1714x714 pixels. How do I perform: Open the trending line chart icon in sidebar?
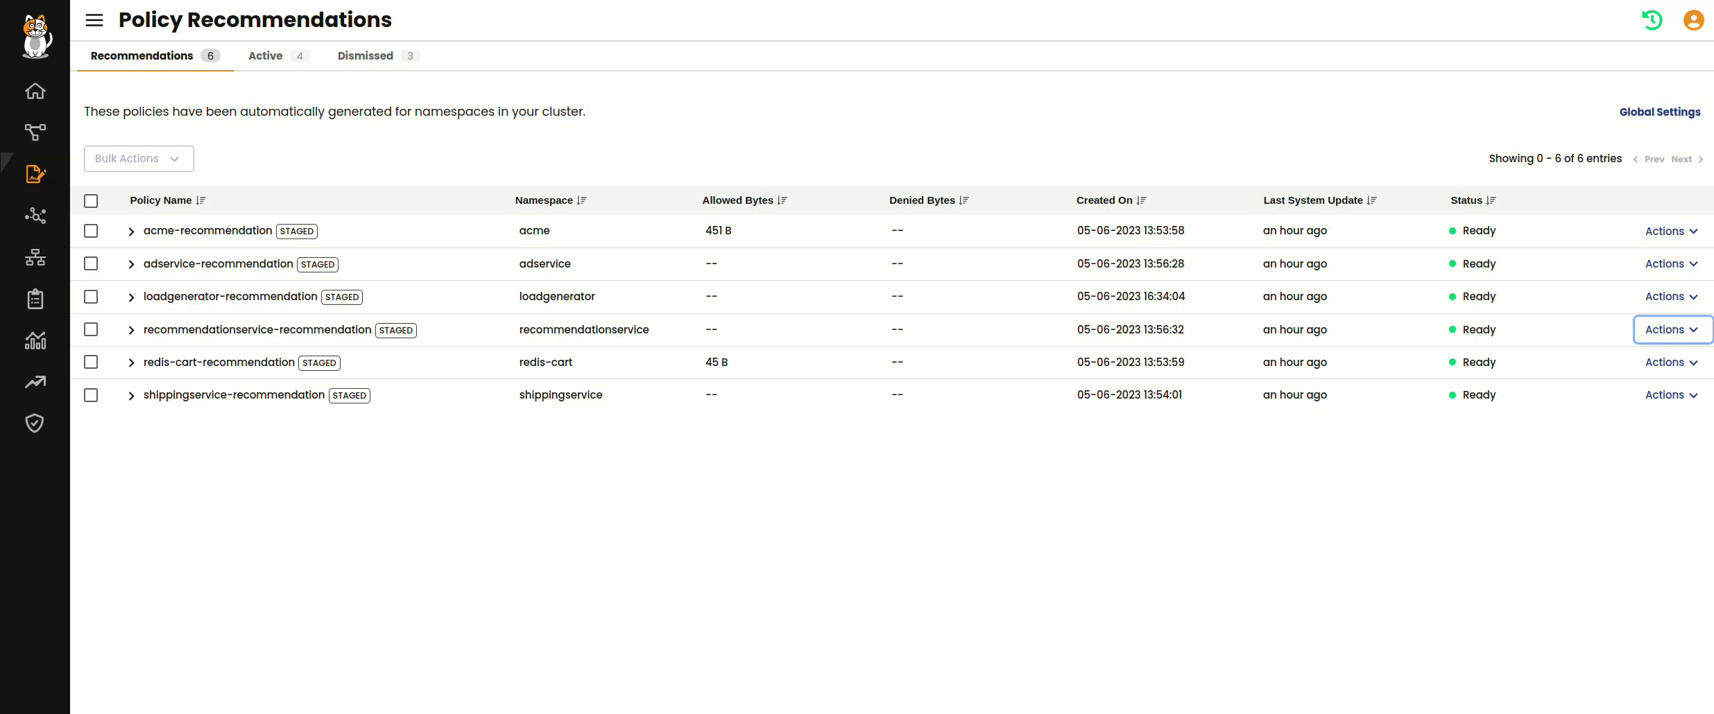[35, 382]
